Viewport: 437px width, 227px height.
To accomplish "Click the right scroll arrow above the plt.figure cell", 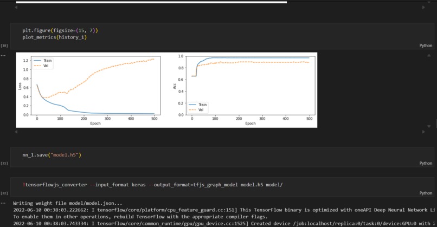I will (x=423, y=7).
